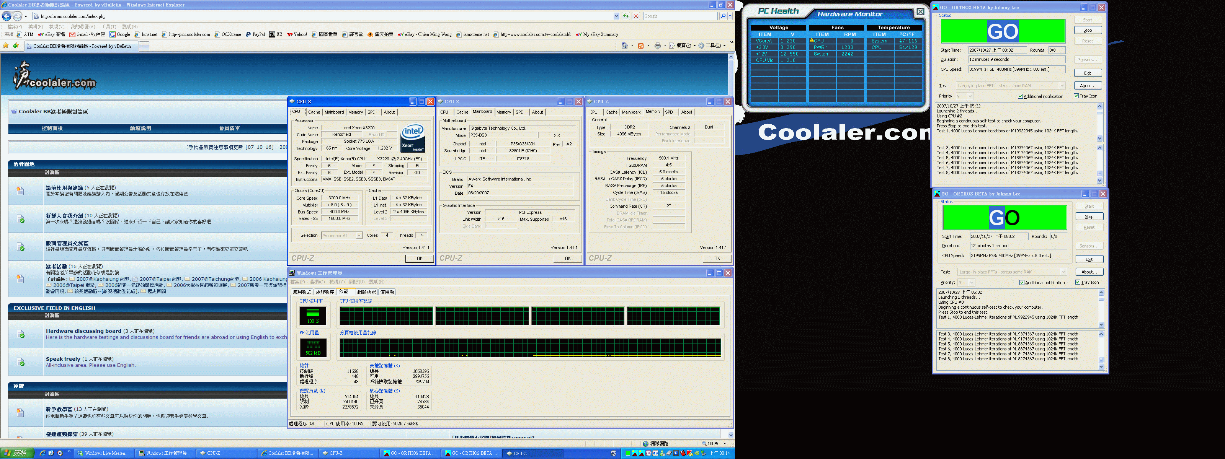Click the red Stop loading icon in IE
The image size is (1225, 459).
click(x=636, y=16)
